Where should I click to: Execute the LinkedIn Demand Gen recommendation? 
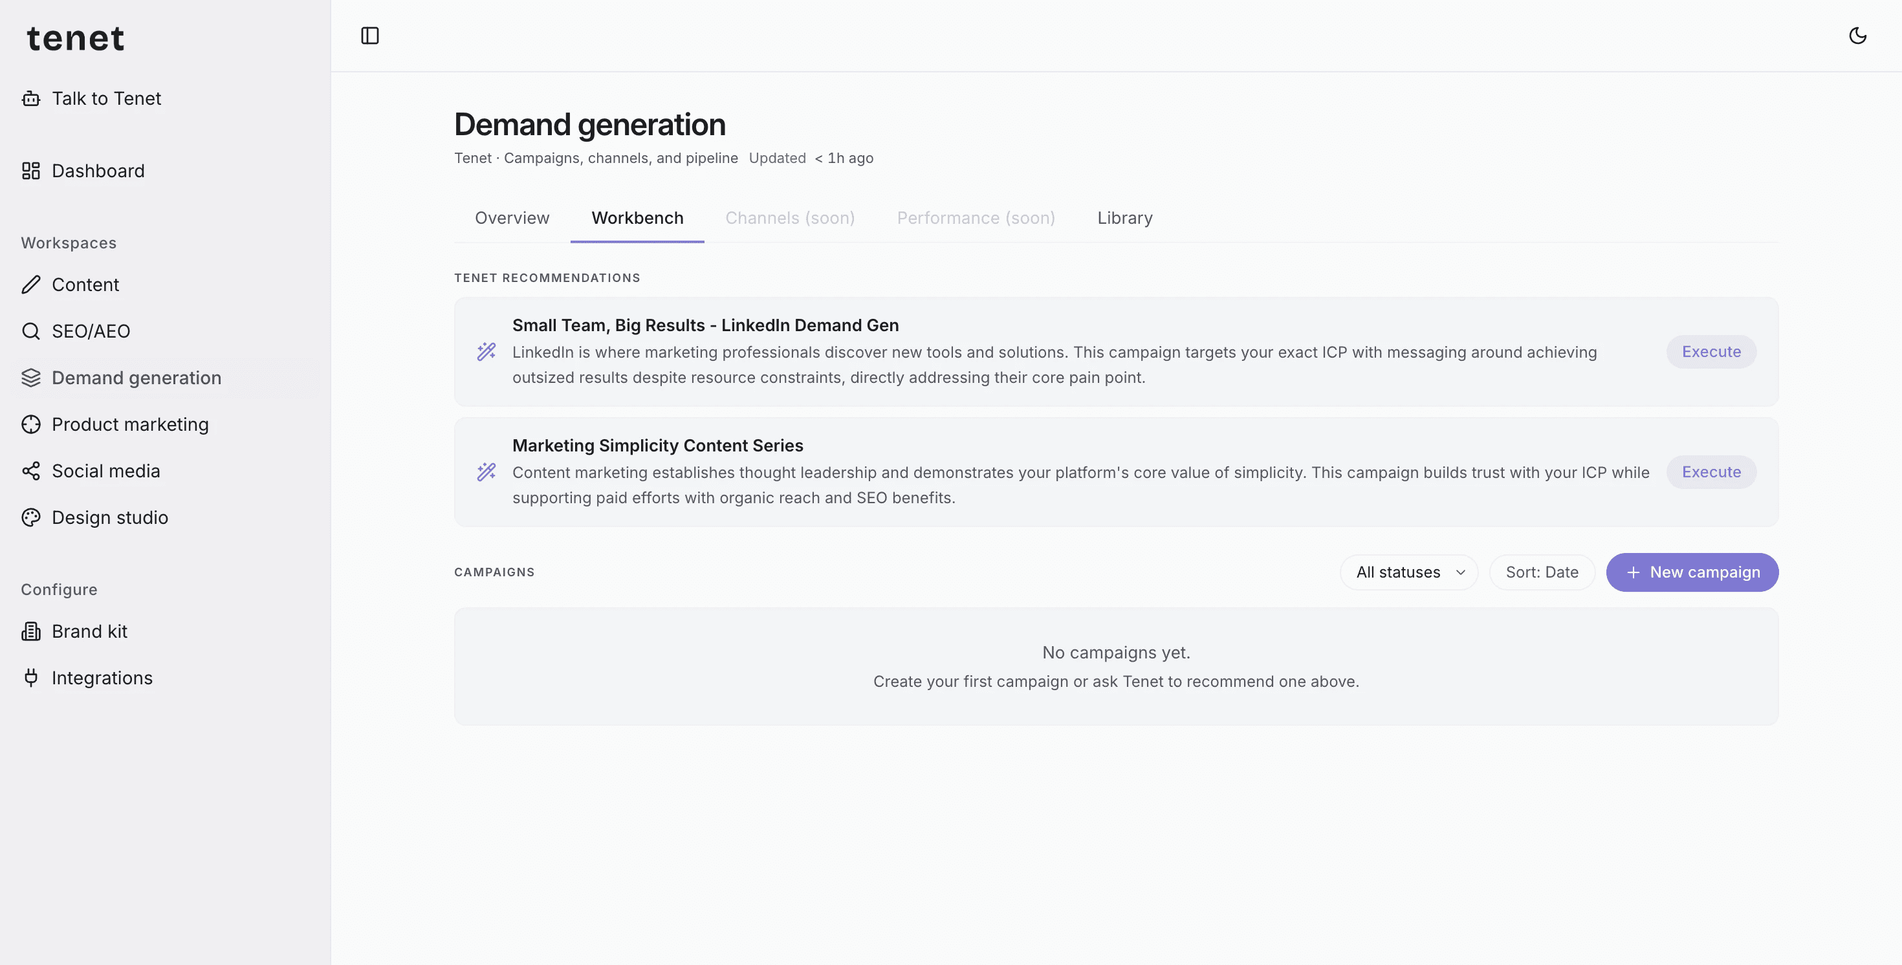click(1711, 351)
